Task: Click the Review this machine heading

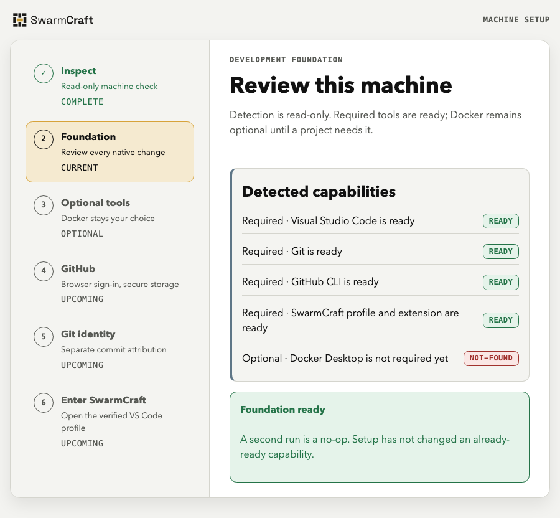Action: coord(341,85)
